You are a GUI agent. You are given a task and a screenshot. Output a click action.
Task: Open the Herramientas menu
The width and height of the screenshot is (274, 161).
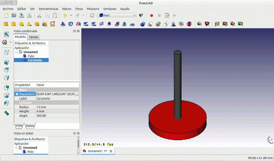click(48, 9)
